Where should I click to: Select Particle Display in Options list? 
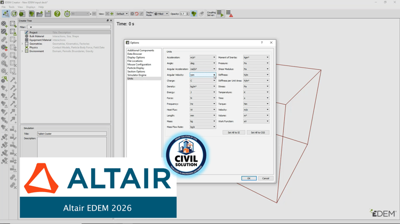click(x=135, y=68)
